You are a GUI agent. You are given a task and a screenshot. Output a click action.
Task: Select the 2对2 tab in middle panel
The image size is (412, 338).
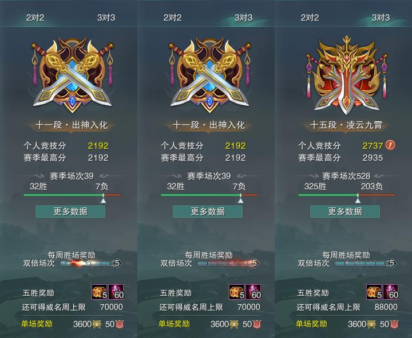point(172,18)
